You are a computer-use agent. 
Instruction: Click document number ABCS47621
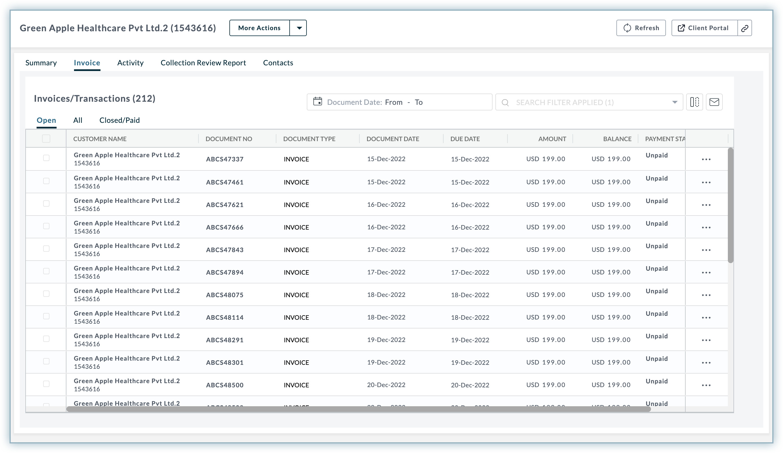225,205
